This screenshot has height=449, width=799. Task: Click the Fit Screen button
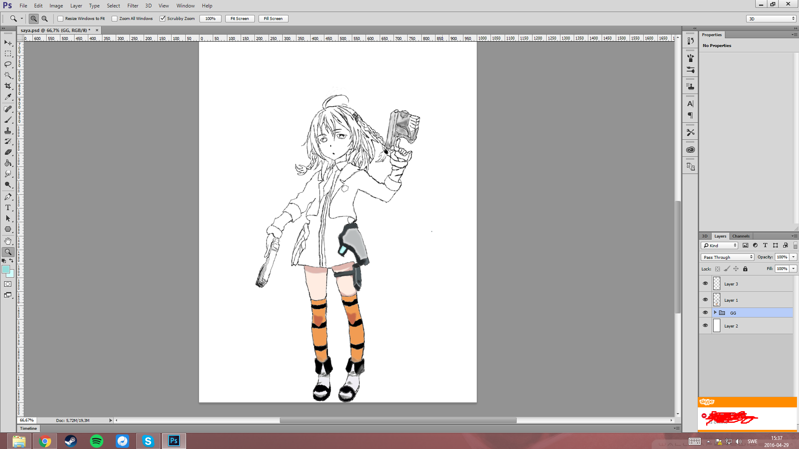(x=239, y=19)
